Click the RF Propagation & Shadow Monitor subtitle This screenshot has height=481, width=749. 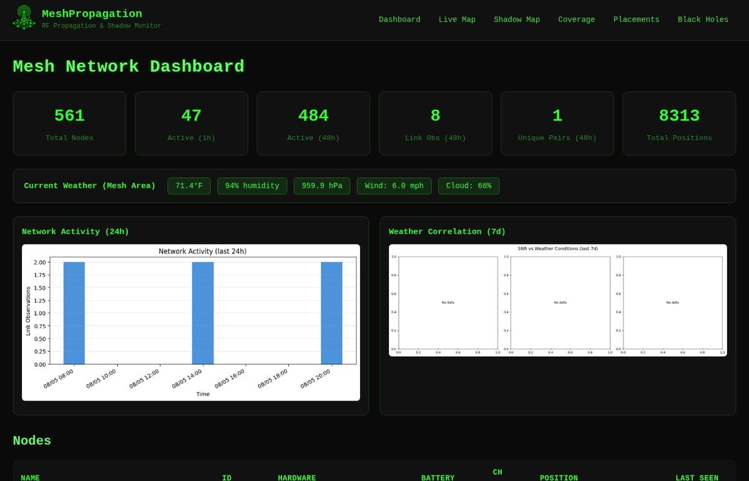(x=101, y=26)
